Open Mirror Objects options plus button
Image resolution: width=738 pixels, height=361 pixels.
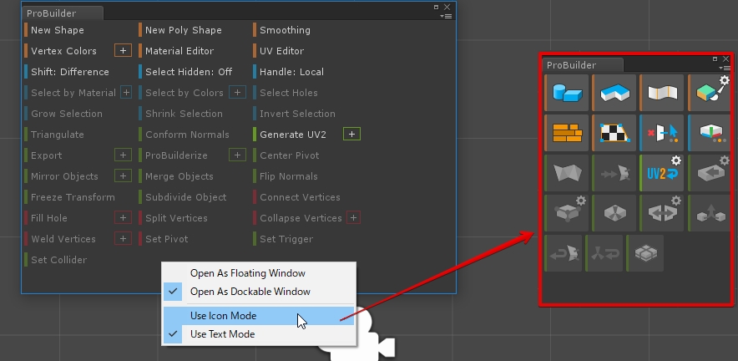coord(123,175)
